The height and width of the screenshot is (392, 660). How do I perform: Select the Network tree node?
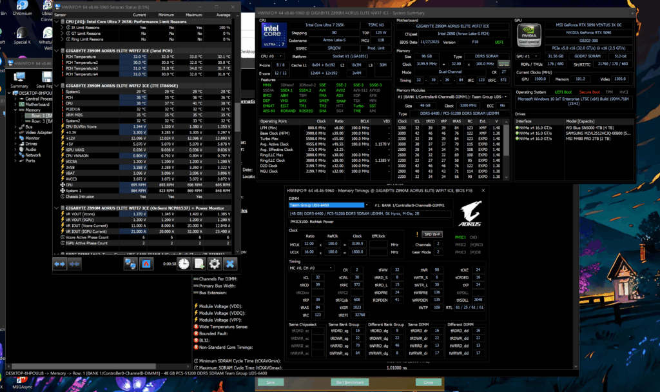[33, 155]
